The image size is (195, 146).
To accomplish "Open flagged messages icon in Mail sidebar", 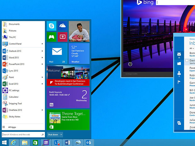I will (x=179, y=82).
